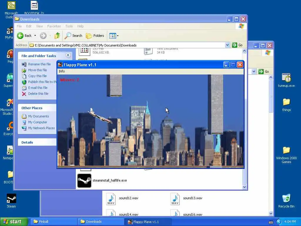
Task: Click Delete this file link
Action: pos(38,94)
